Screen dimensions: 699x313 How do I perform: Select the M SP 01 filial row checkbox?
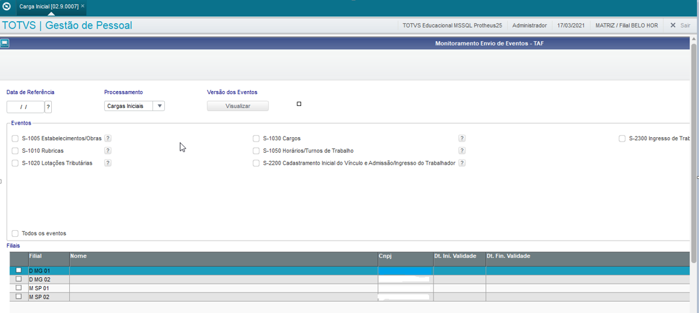pos(18,287)
